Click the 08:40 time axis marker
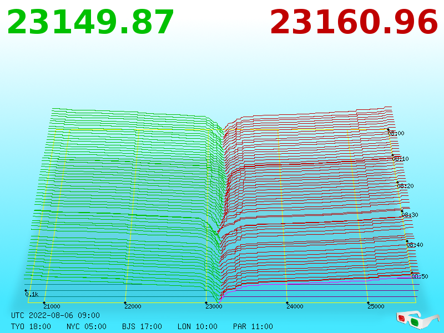This screenshot has width=444, height=333. click(415, 245)
